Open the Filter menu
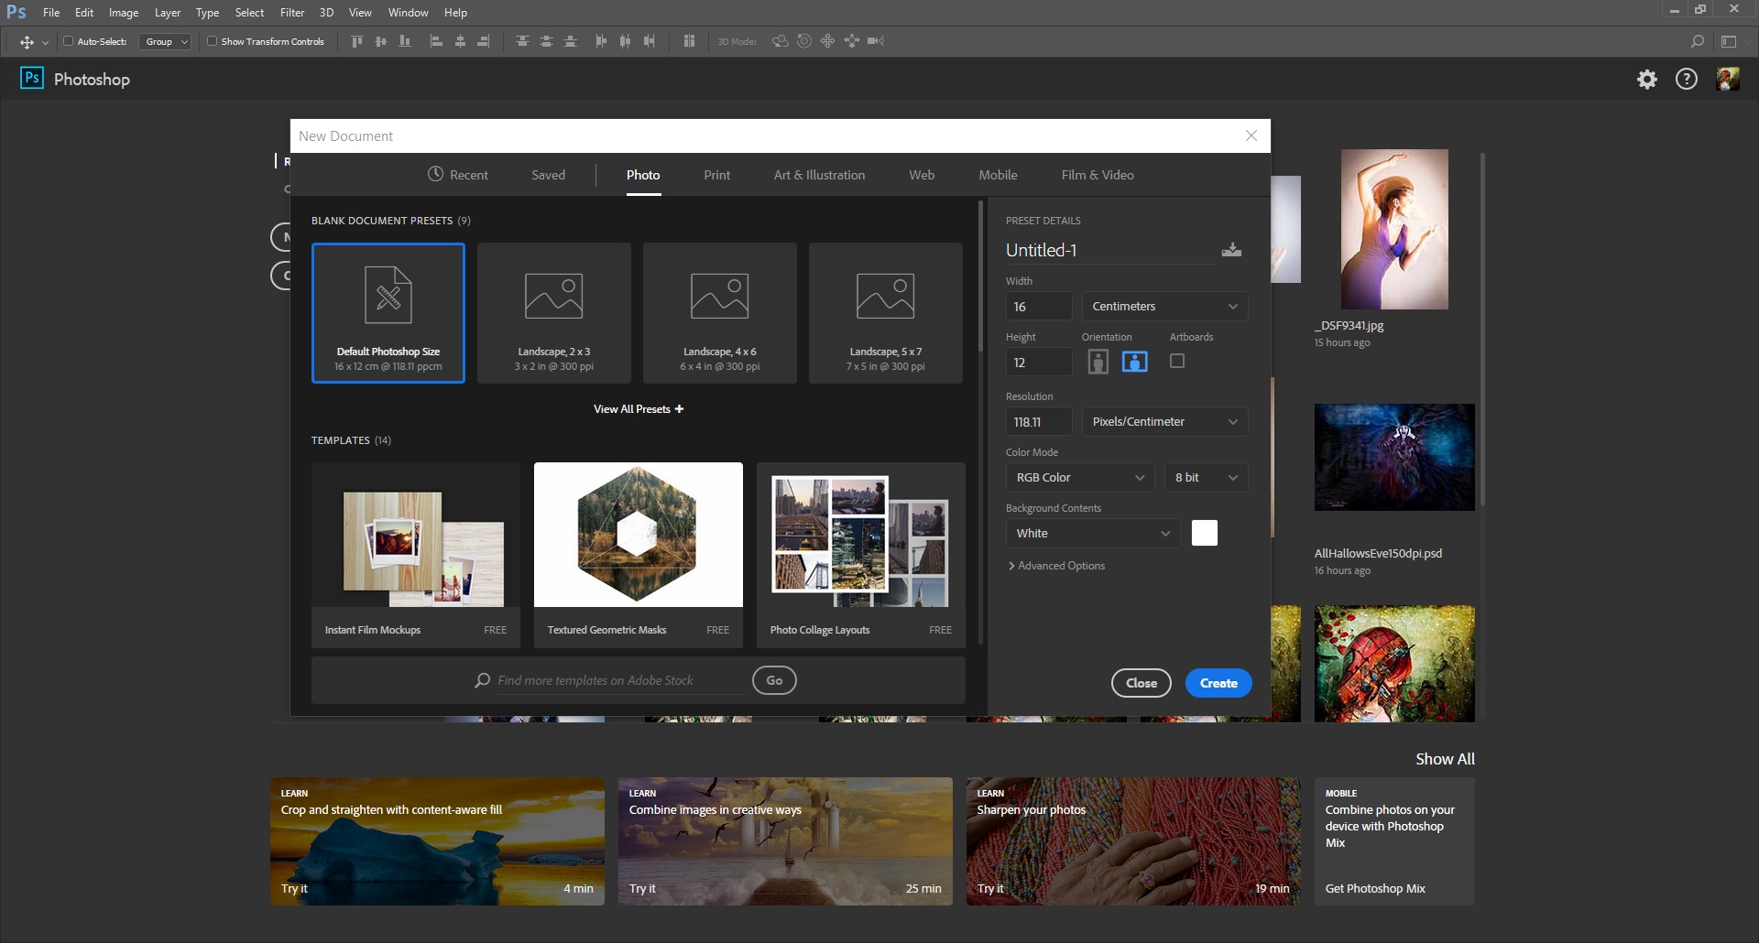This screenshot has height=943, width=1759. pos(291,12)
